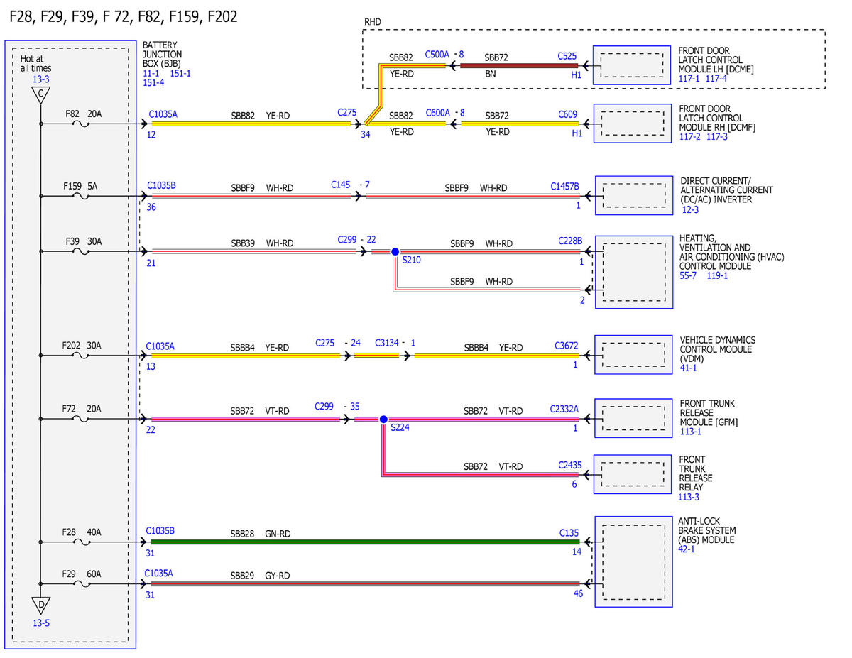The width and height of the screenshot is (852, 658).
Task: Select the blue S224 splice dot
Action: tap(383, 420)
